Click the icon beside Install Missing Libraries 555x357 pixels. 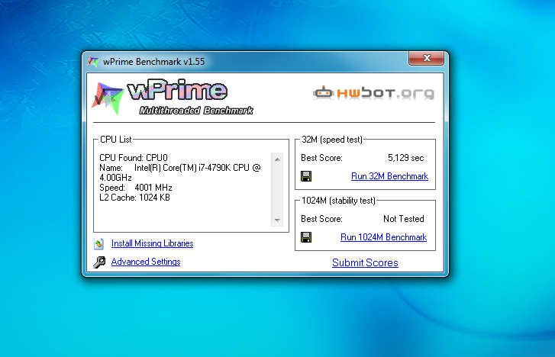coord(98,243)
